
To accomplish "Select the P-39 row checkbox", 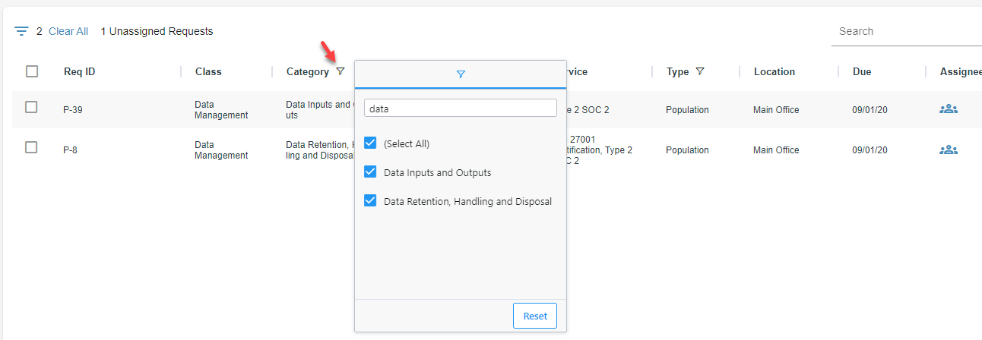I will pyautogui.click(x=31, y=107).
